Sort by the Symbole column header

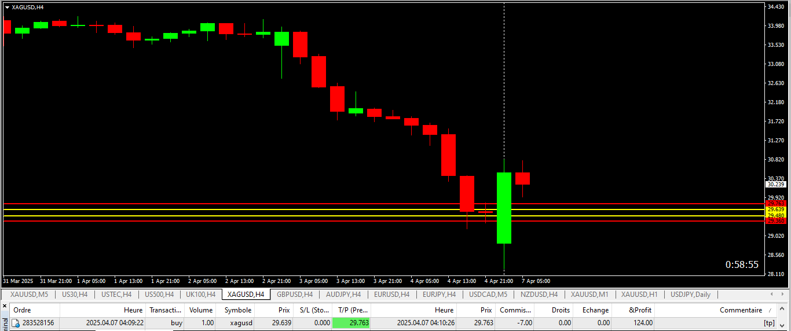coord(237,310)
